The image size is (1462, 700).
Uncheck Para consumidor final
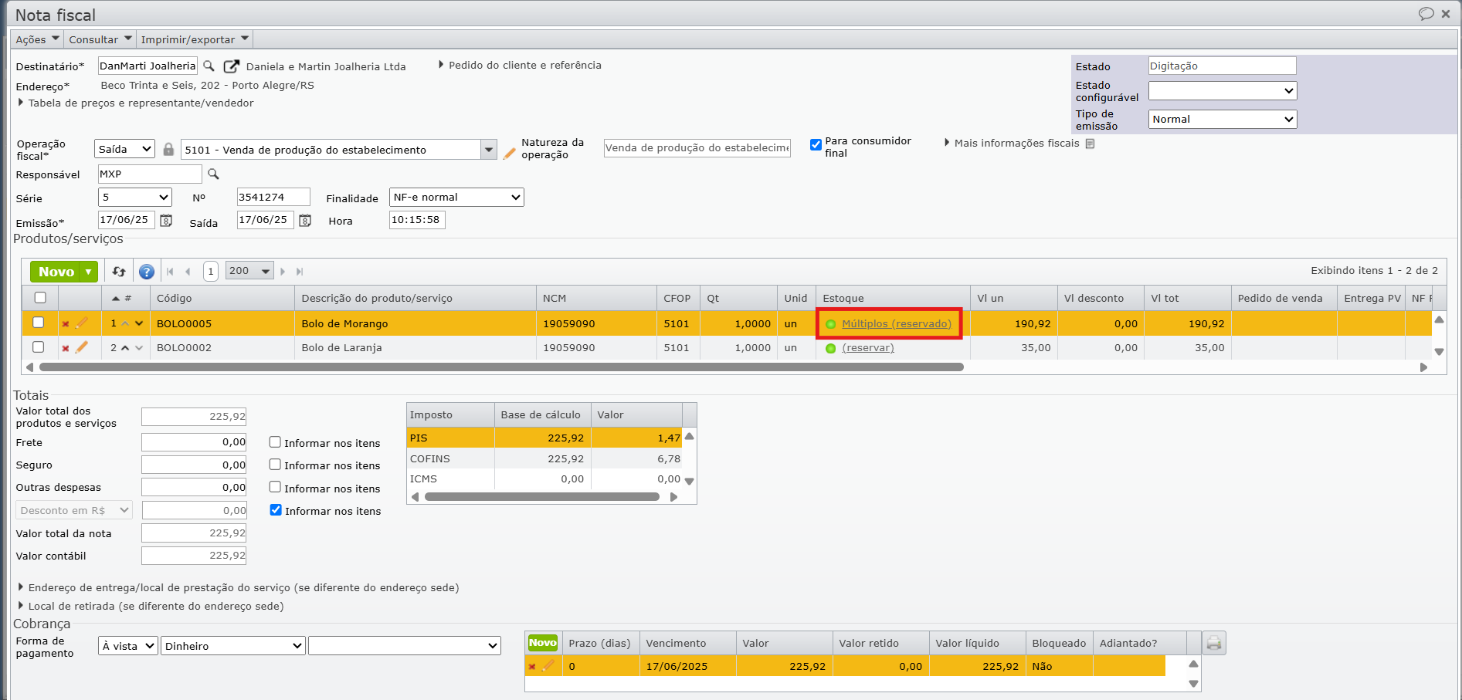(x=816, y=144)
